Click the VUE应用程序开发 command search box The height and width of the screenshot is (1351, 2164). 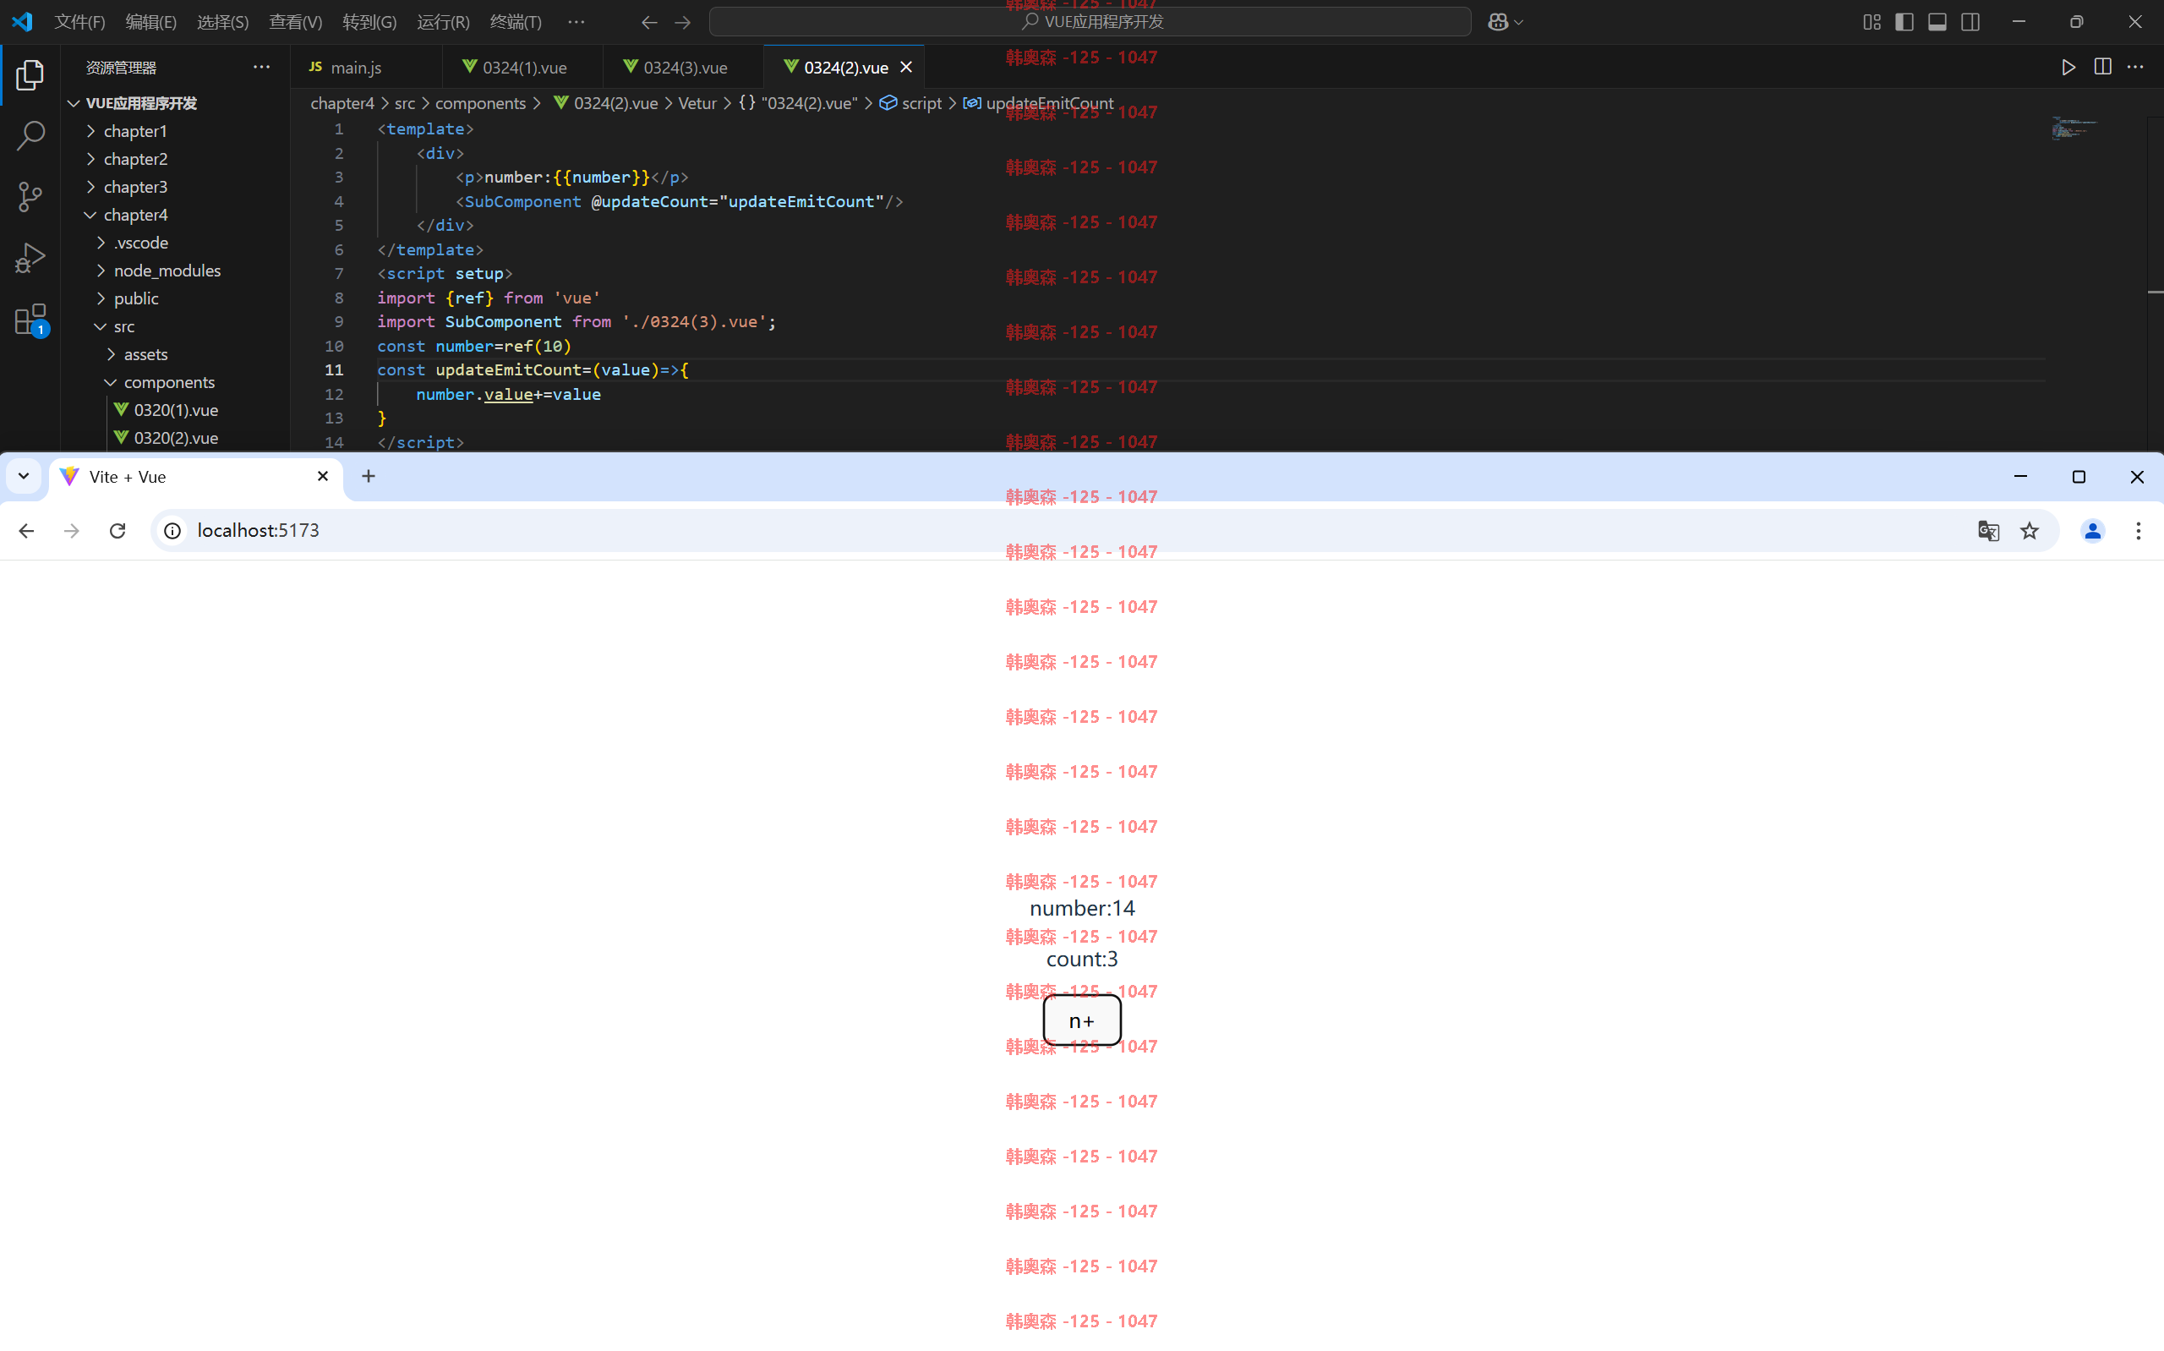(x=1090, y=22)
